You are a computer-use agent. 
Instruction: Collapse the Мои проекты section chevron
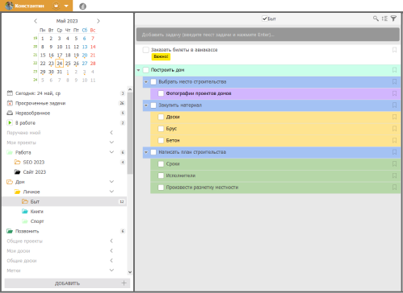111,142
